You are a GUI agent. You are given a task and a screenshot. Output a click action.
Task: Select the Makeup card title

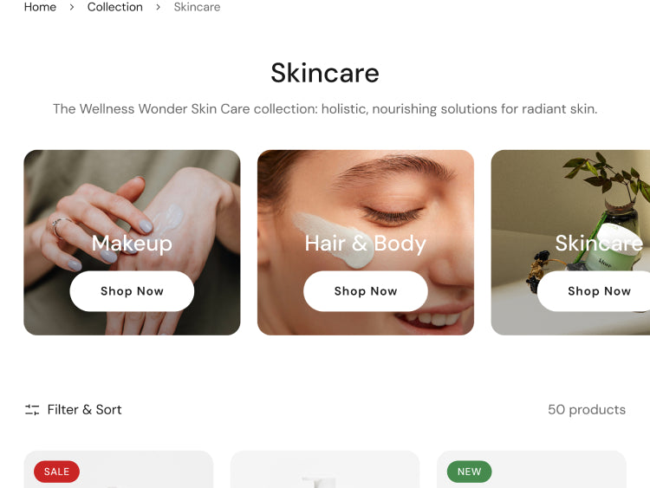point(132,243)
